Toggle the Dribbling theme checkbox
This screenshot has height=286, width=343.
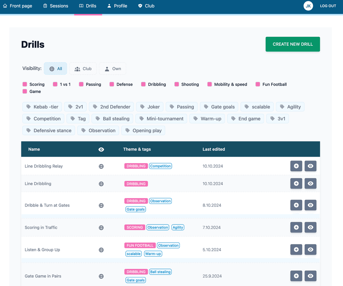(143, 84)
